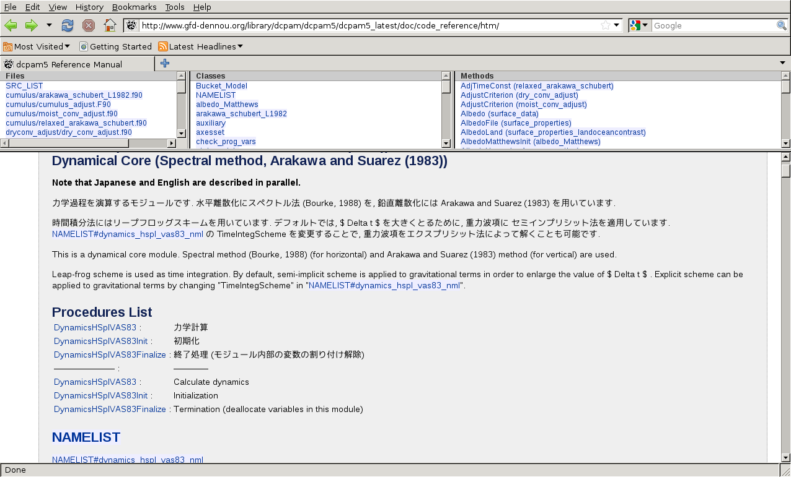Open the Tools menu
791x477 pixels.
[x=175, y=7]
